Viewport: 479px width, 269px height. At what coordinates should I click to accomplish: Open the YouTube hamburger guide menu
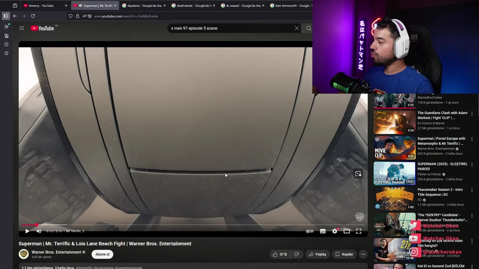click(x=22, y=28)
